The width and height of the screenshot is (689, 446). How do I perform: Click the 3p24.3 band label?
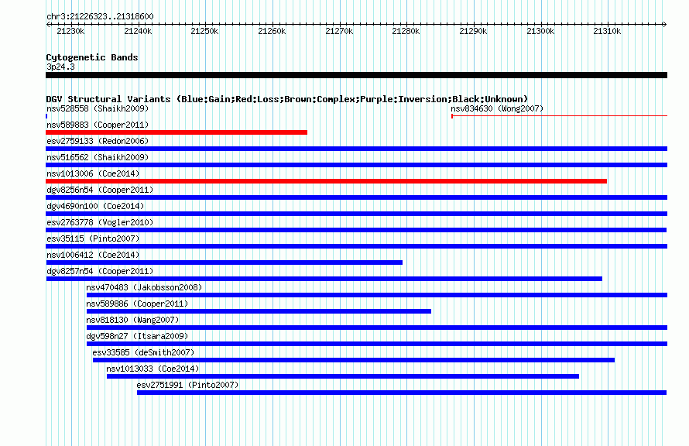click(60, 67)
